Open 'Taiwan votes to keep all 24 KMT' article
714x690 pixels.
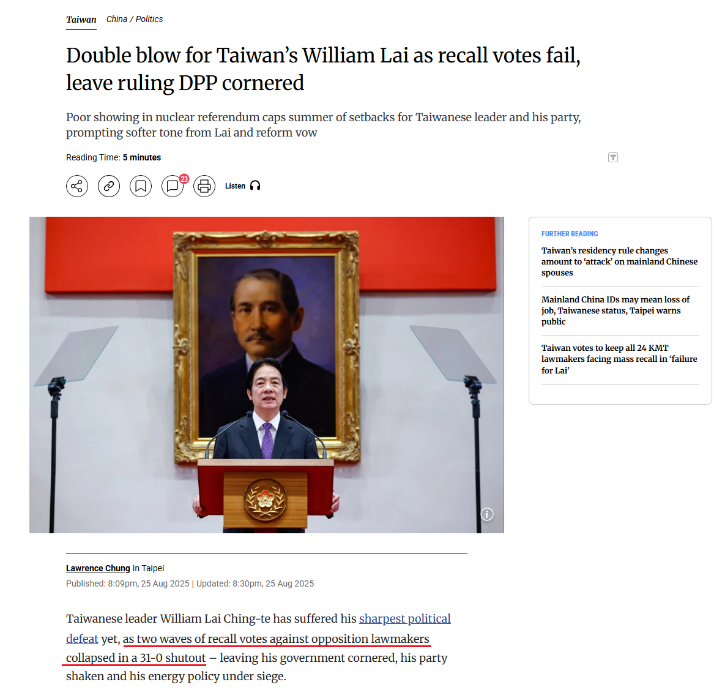[x=619, y=359]
